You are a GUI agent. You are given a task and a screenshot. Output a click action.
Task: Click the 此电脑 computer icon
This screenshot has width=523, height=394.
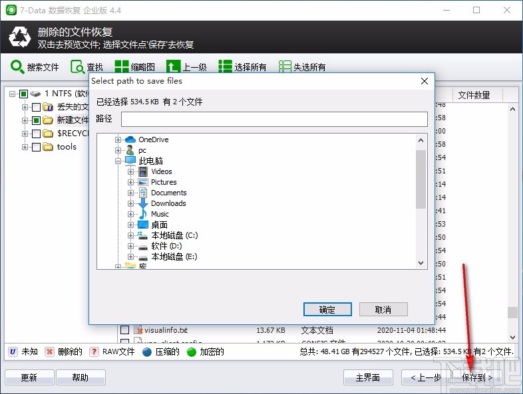click(130, 161)
